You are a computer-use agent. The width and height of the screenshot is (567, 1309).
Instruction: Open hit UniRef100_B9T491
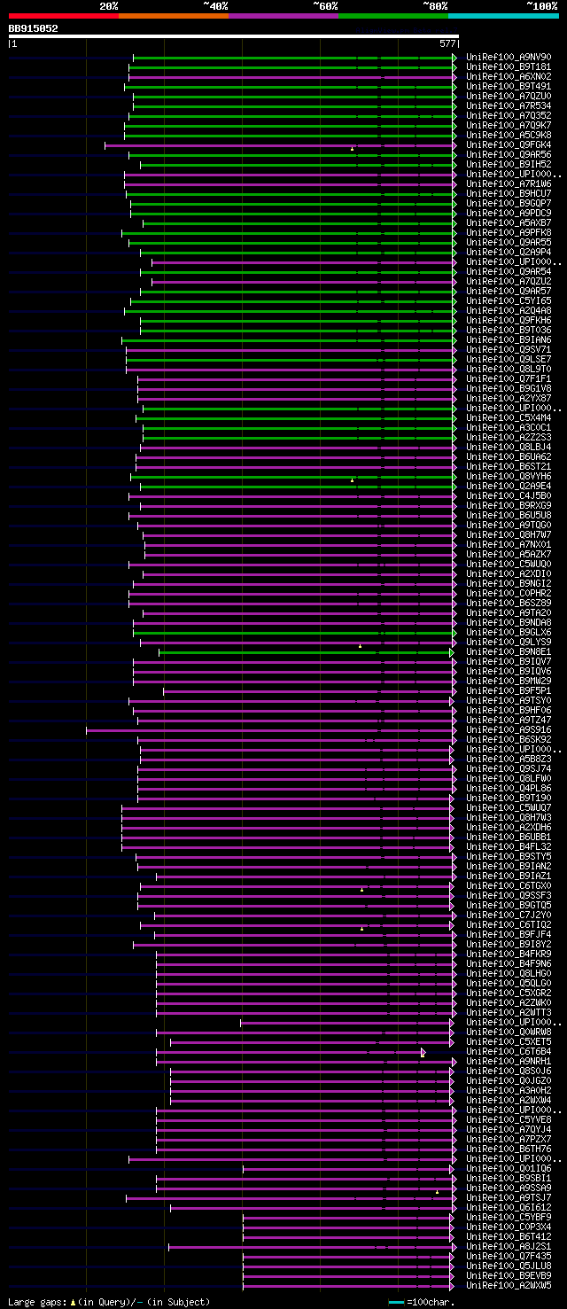coord(509,87)
